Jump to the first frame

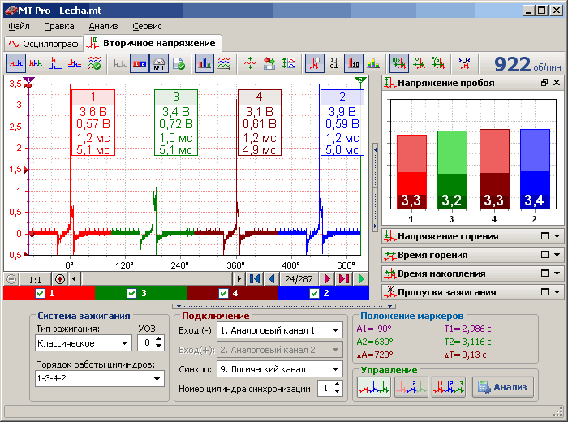click(x=255, y=278)
